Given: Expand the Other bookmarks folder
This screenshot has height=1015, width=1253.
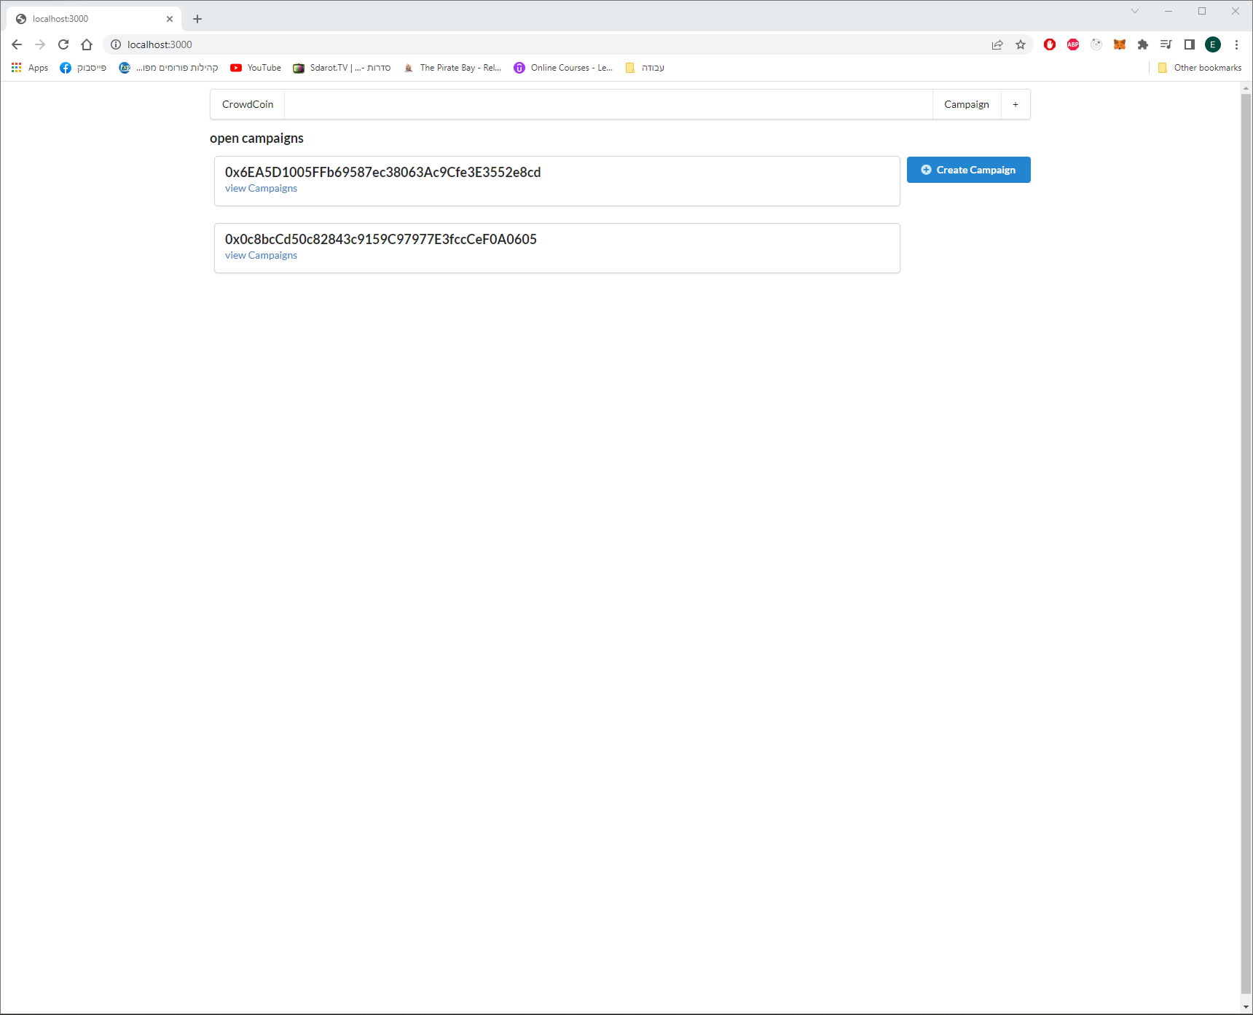Looking at the screenshot, I should [1199, 68].
